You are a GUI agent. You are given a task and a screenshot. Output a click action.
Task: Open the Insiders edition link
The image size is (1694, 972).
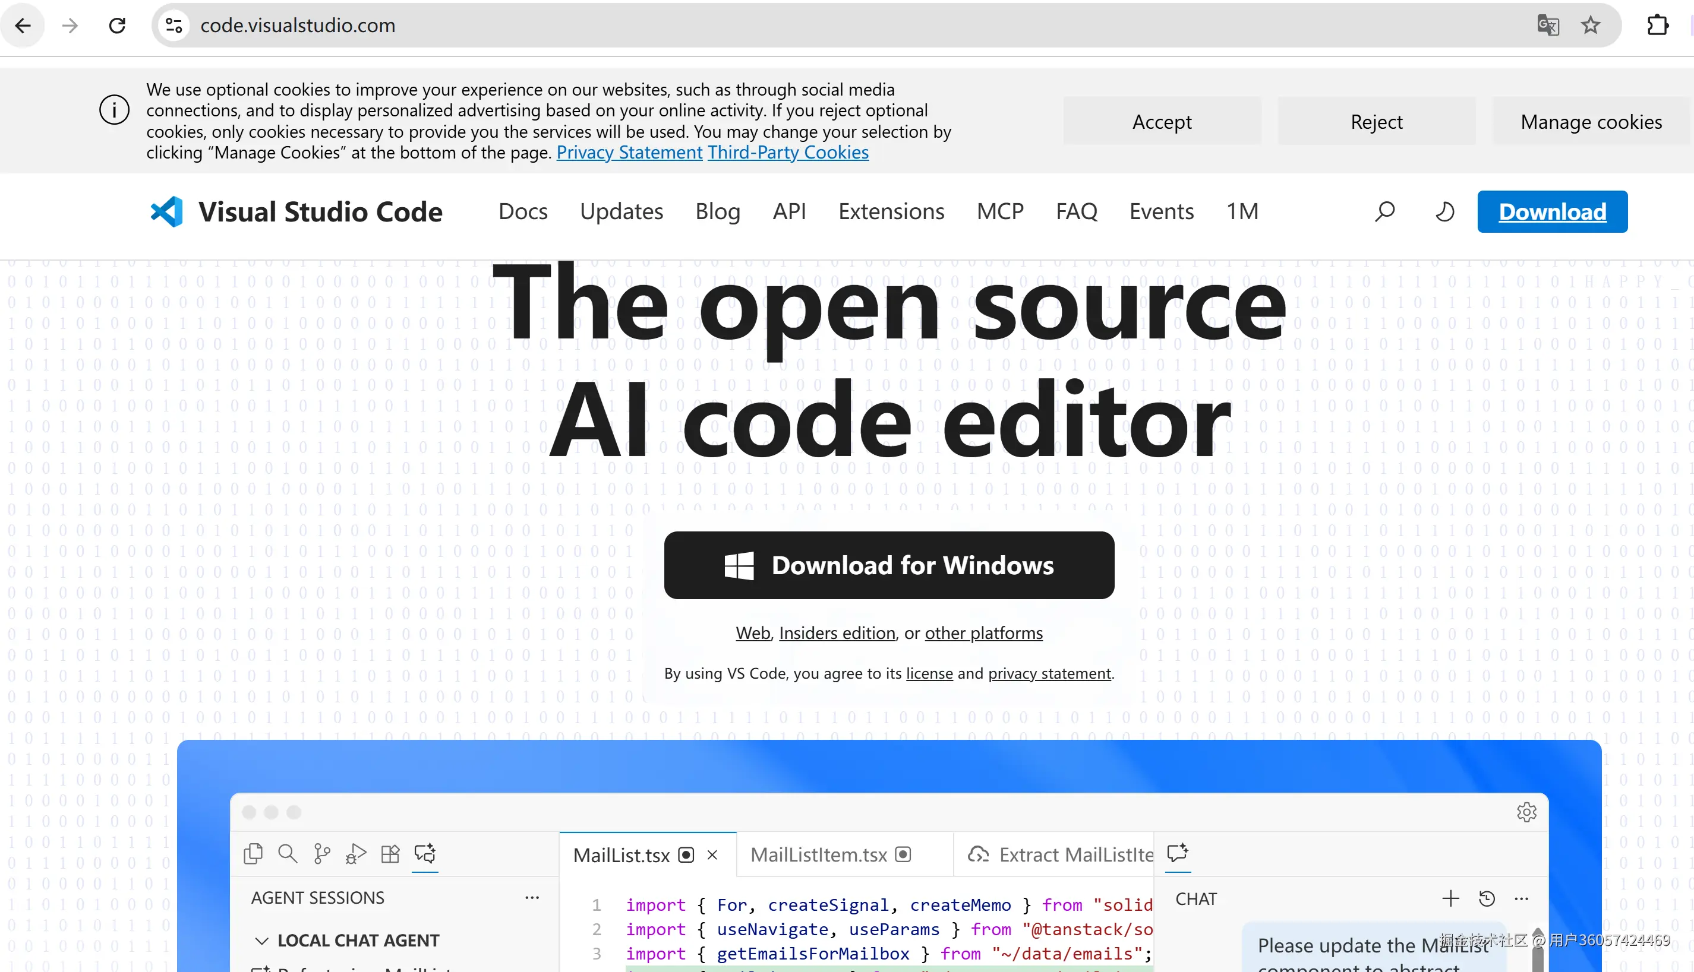coord(837,633)
